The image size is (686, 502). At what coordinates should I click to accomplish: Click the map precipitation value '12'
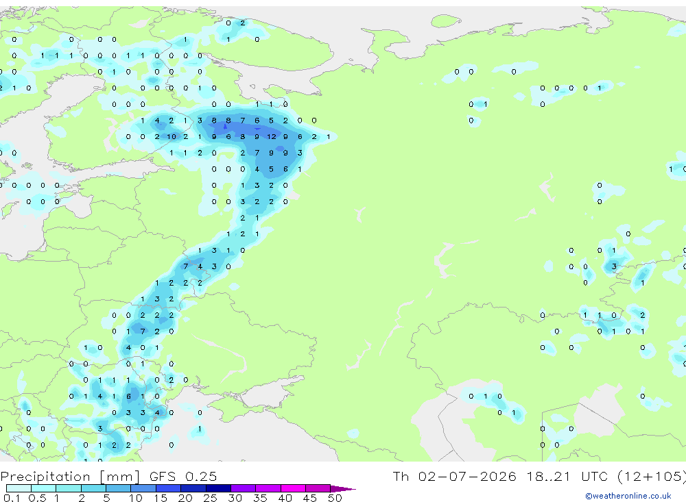tap(272, 137)
